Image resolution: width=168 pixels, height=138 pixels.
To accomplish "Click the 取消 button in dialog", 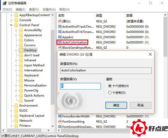I will 141,105.
